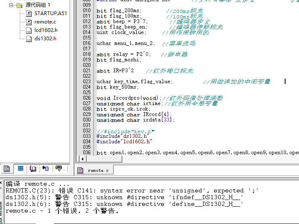Click the left arrow of horizontal scrollbar

coord(82,159)
